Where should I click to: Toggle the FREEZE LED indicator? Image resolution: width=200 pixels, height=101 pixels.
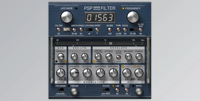[69, 86]
